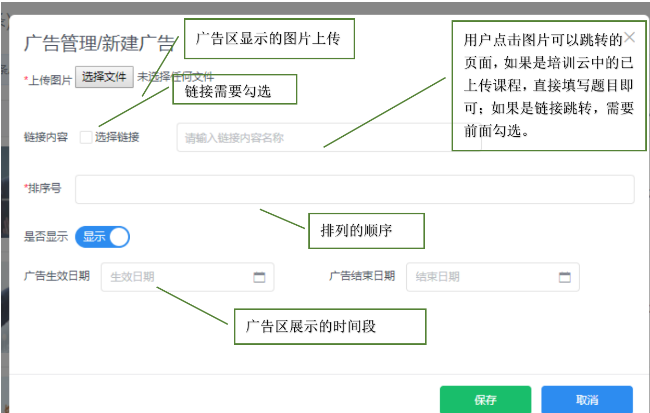Click the 选择文件 upload button
Screen dimensions: 650x413
(104, 77)
